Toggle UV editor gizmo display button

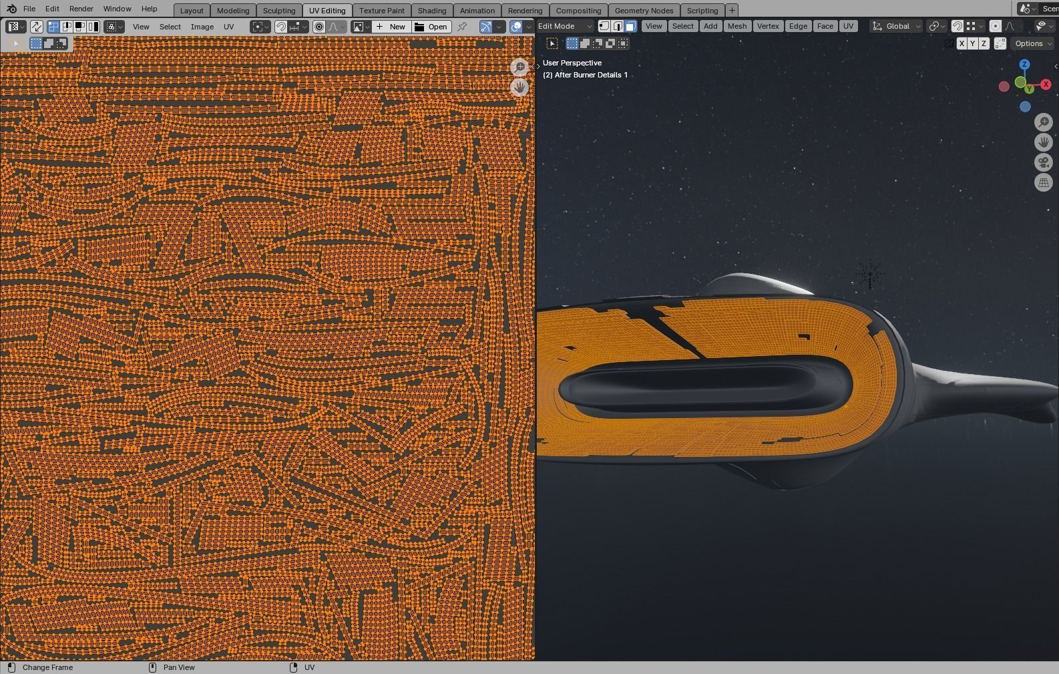pyautogui.click(x=485, y=27)
